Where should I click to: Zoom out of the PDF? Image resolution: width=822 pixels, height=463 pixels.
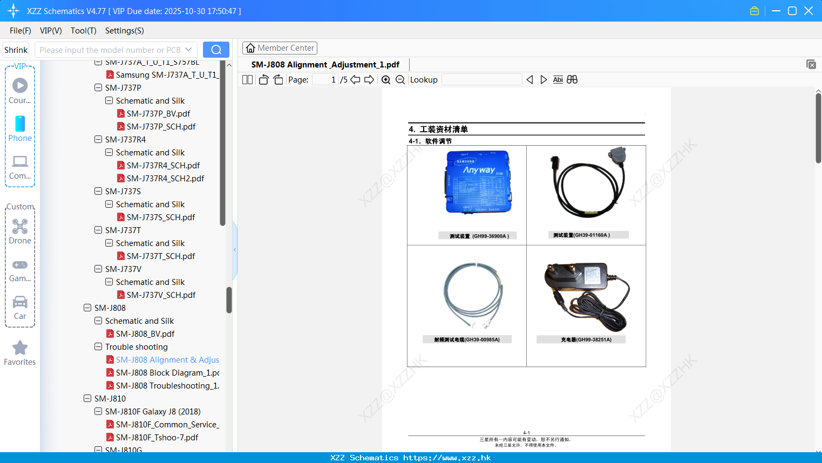[x=400, y=80]
